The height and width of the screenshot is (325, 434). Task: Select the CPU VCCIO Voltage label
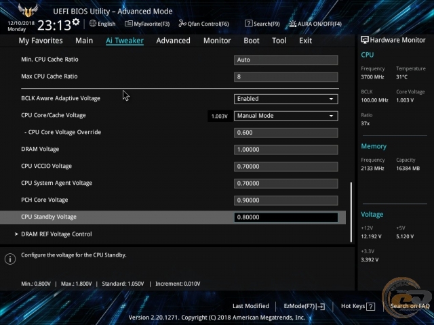tap(47, 166)
